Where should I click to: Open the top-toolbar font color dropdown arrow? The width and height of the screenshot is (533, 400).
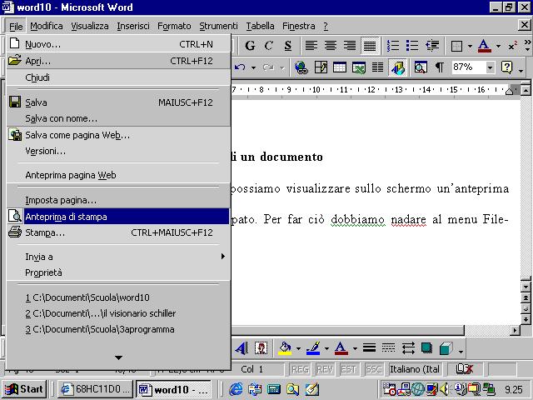click(x=498, y=46)
